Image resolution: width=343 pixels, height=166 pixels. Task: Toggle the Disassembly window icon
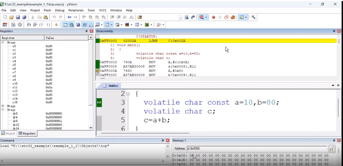[72, 25]
